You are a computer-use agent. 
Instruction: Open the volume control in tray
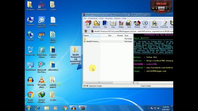158,108
